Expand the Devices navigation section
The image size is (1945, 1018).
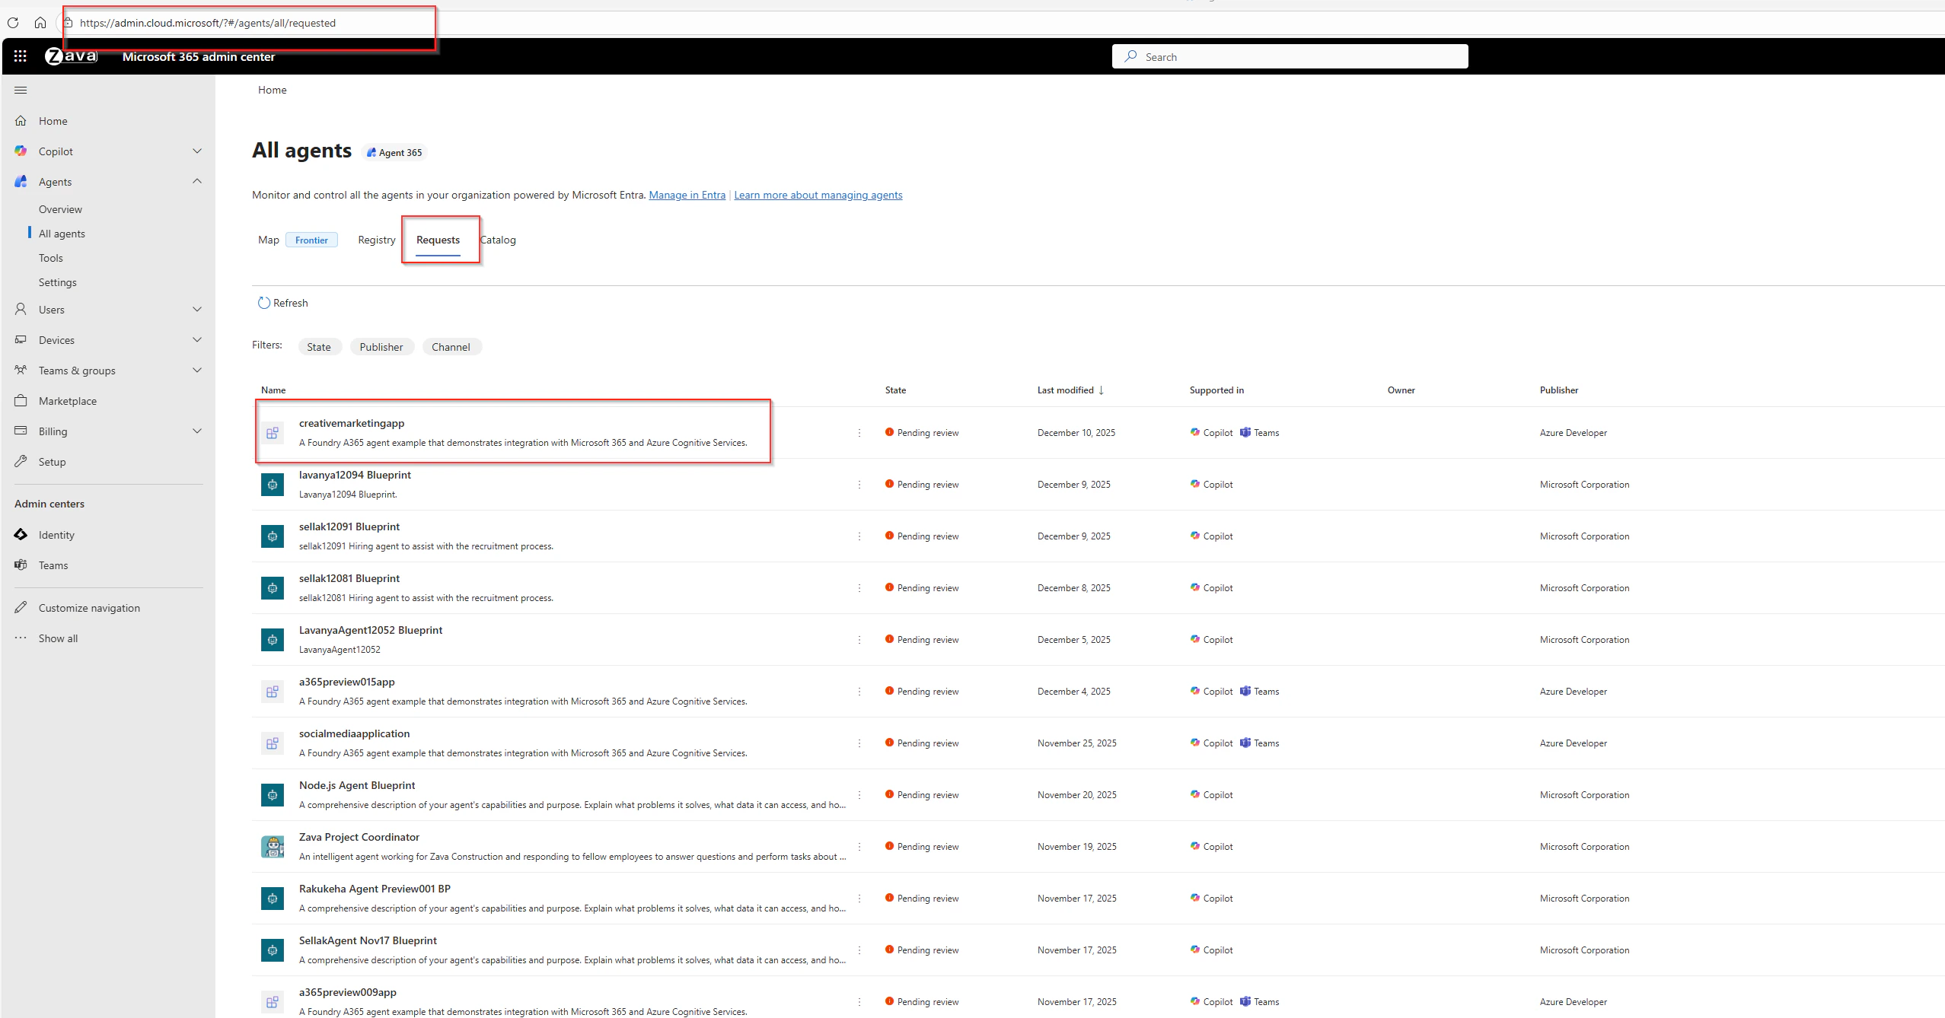(197, 340)
